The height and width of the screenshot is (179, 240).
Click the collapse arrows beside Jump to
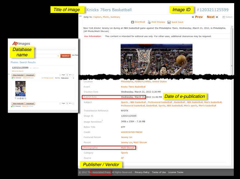(x=80, y=16)
